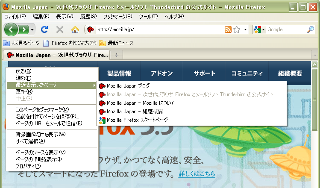320x188 pixels.
Task: Click the green Forward arrow button
Action: pyautogui.click(x=23, y=30)
